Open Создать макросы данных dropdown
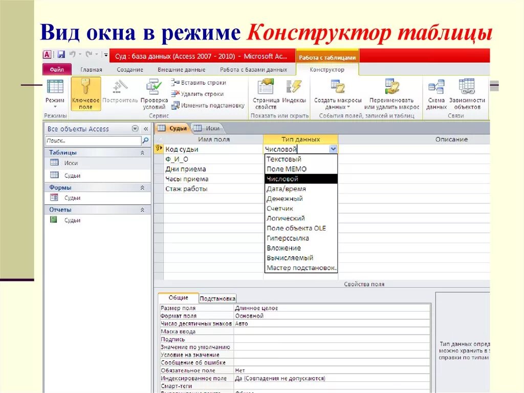Viewport: 524px width, 393px height. (338, 94)
